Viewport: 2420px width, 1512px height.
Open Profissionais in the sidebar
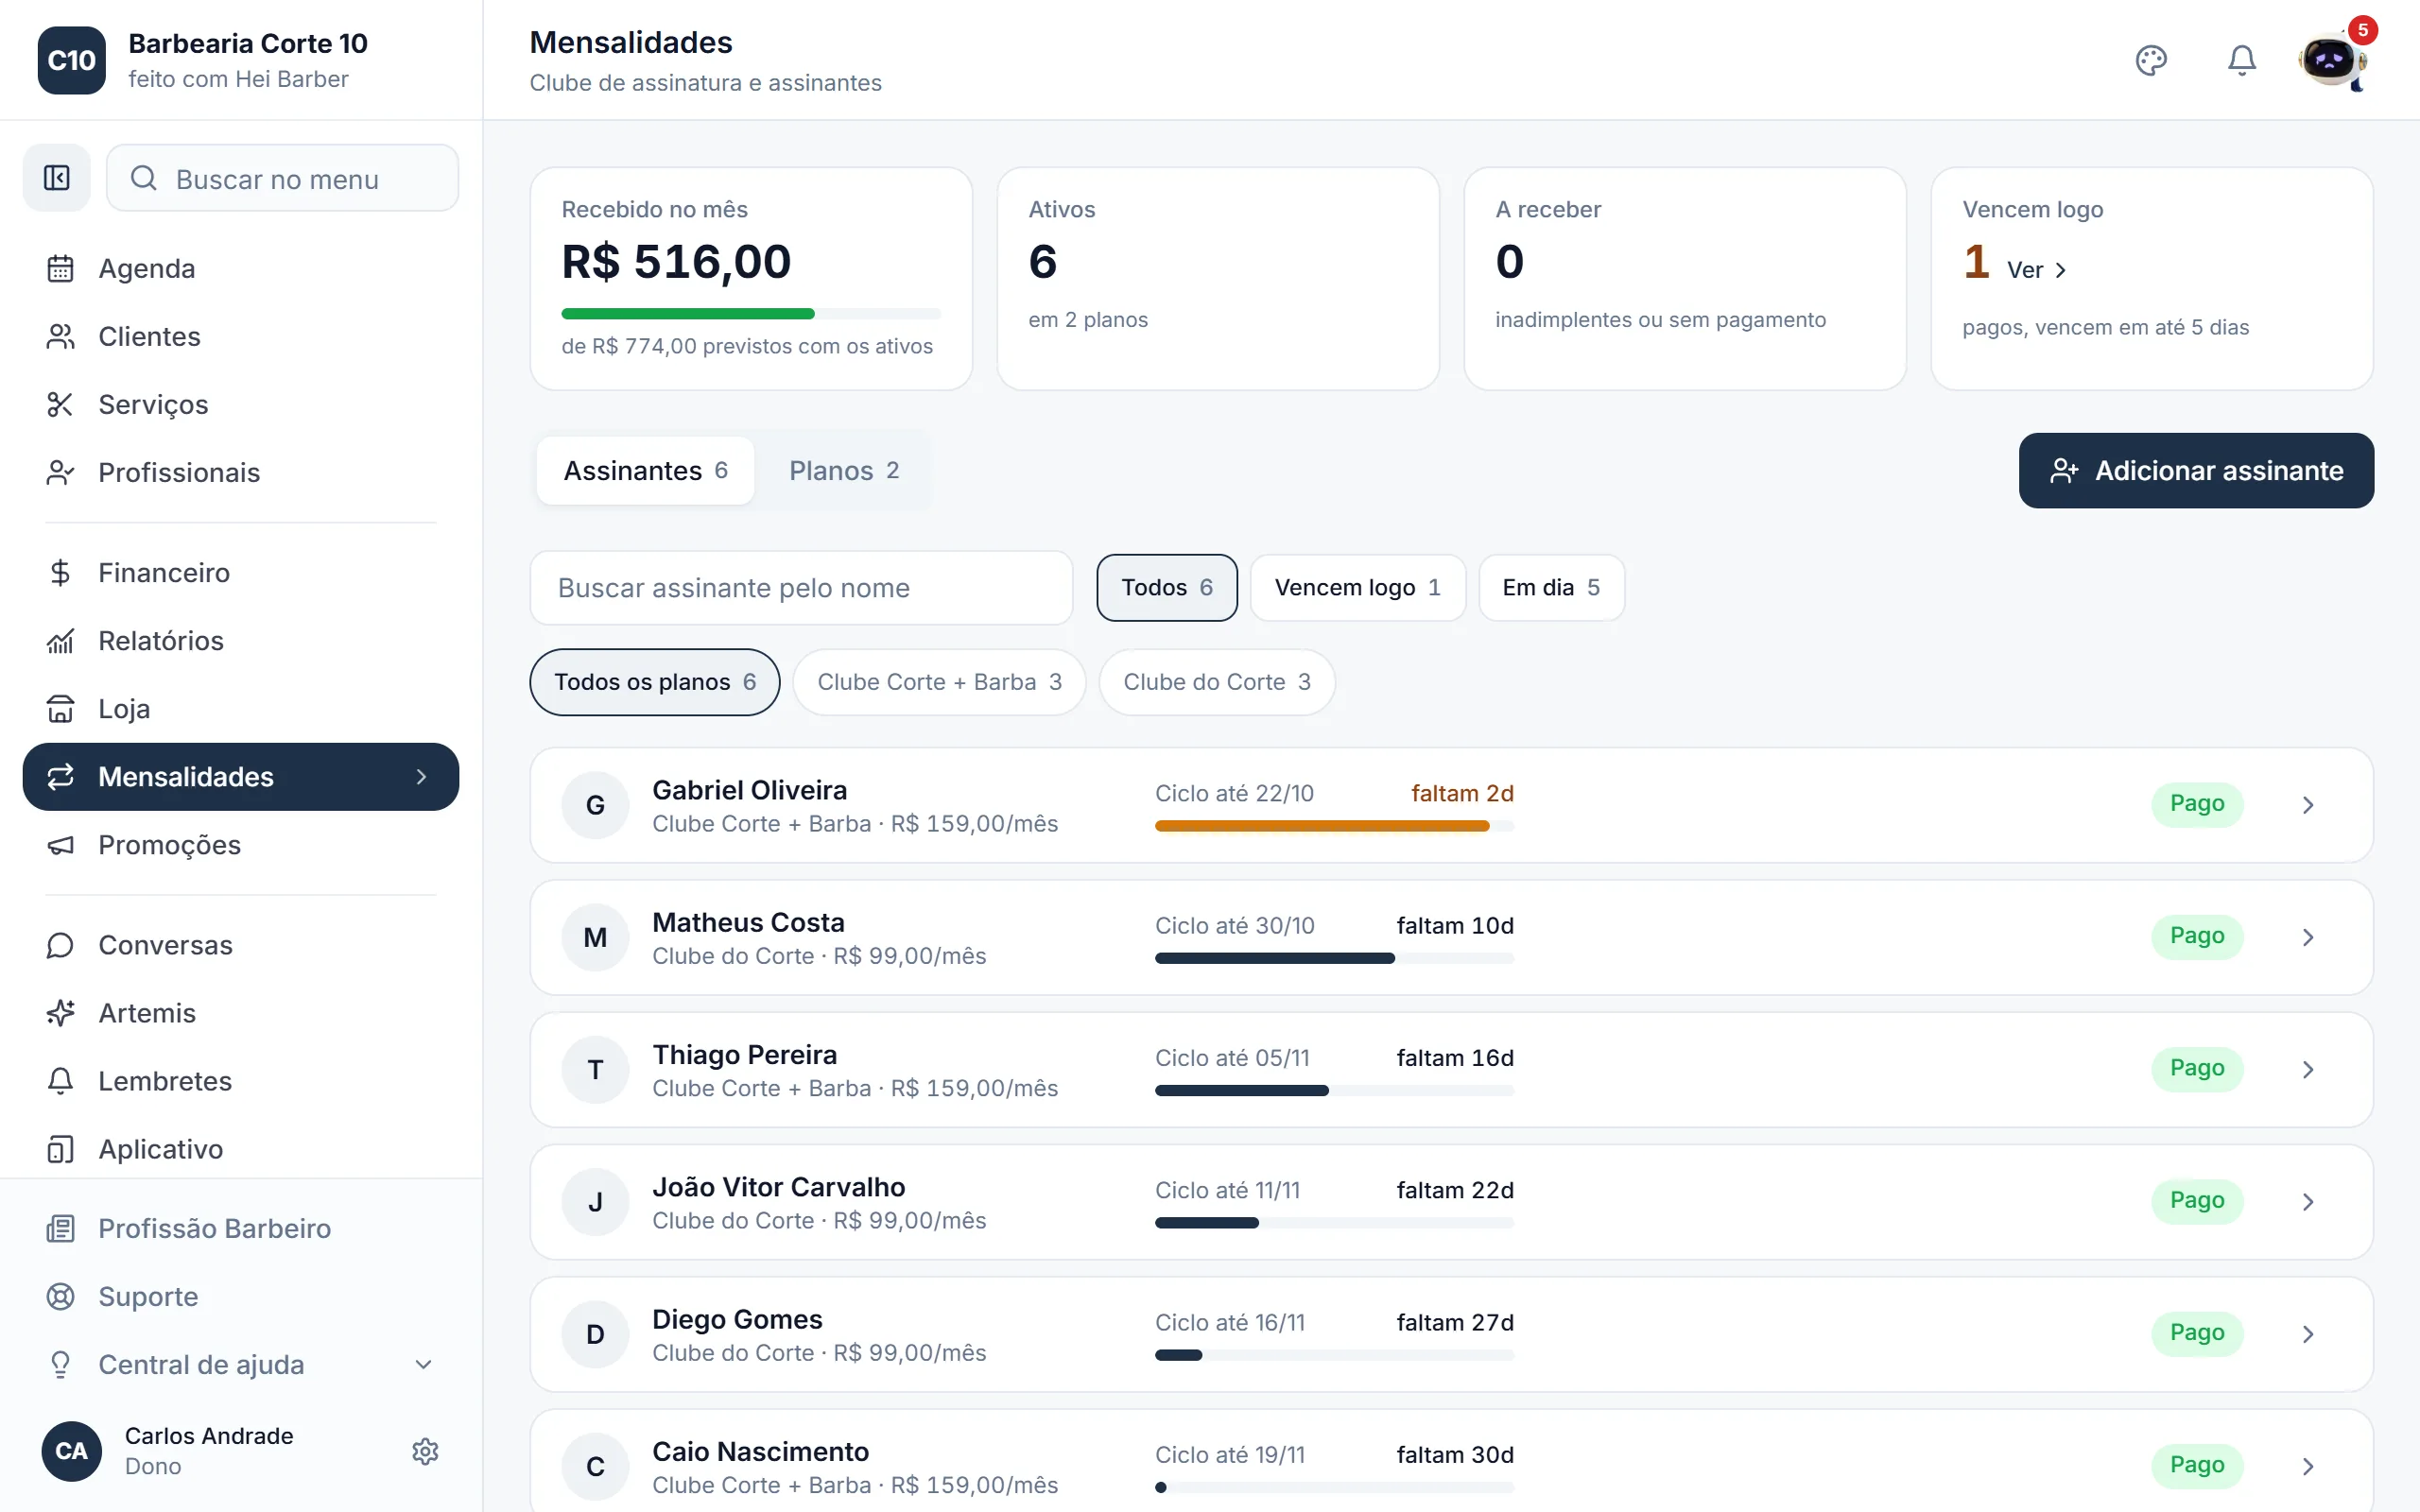pos(240,472)
